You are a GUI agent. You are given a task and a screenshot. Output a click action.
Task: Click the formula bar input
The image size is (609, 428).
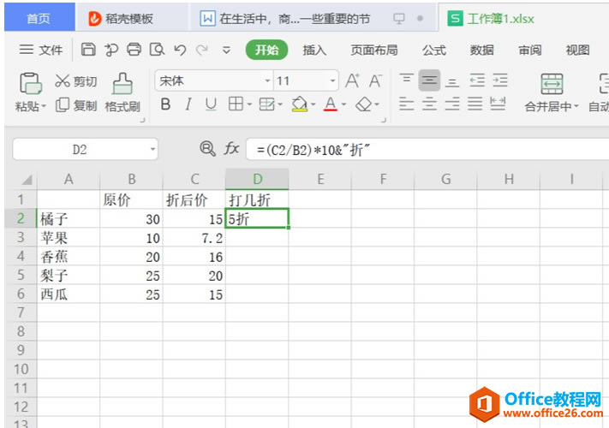pos(427,150)
